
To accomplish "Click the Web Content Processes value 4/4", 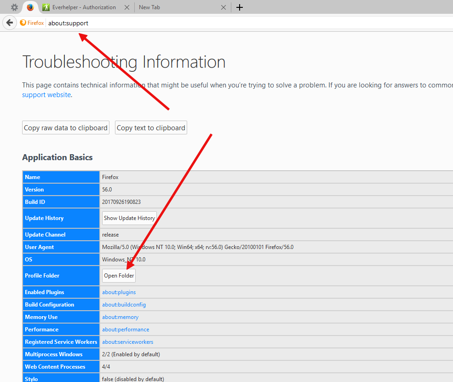I will (x=106, y=367).
